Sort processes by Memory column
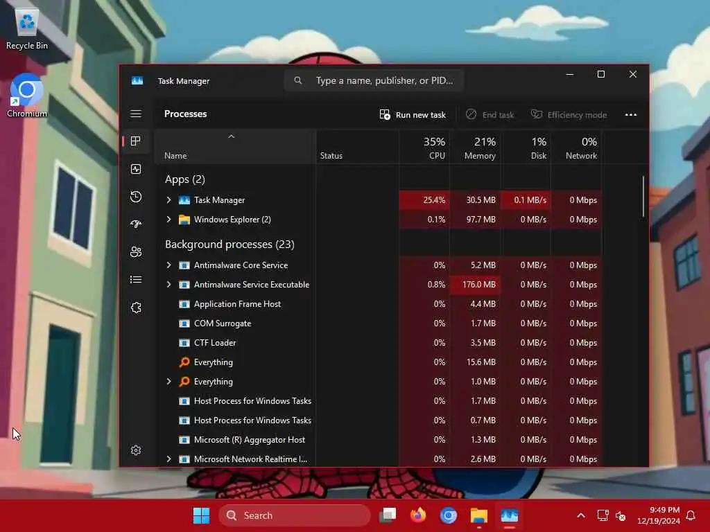Screen dimensions: 710x532 pos(476,148)
